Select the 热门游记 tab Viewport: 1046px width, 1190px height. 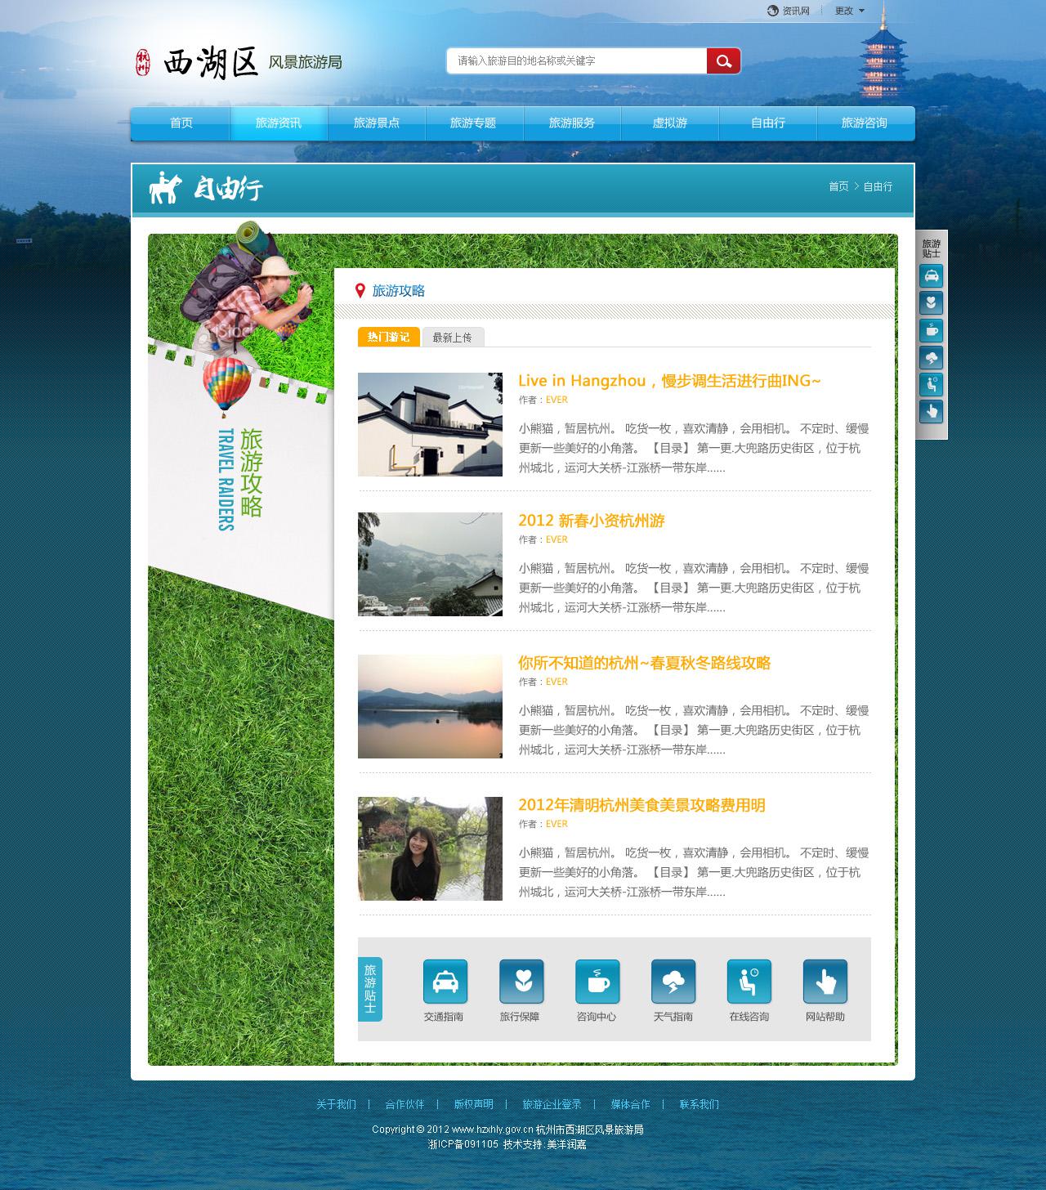(x=388, y=337)
